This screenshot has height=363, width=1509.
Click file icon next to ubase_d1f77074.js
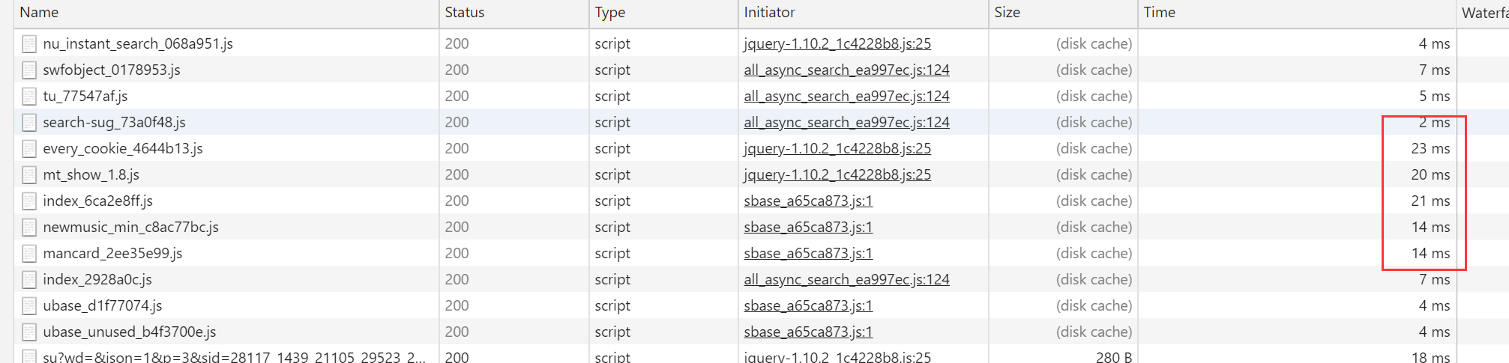[29, 306]
